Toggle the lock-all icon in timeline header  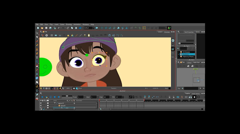(x=46, y=101)
